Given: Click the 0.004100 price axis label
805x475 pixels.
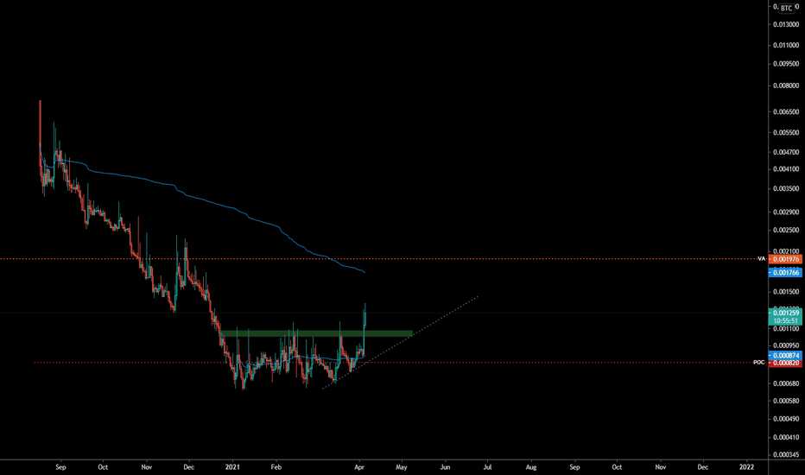Looking at the screenshot, I should [x=786, y=169].
